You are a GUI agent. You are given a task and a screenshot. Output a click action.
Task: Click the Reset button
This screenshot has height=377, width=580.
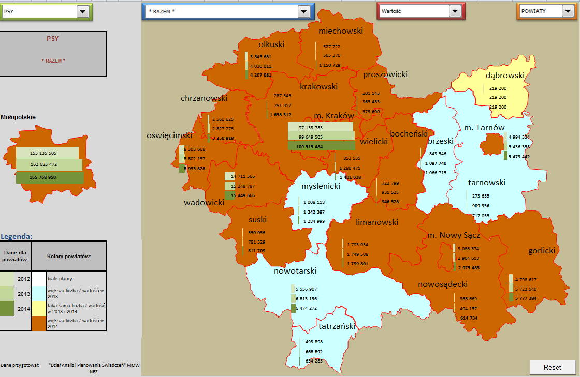[x=552, y=367]
